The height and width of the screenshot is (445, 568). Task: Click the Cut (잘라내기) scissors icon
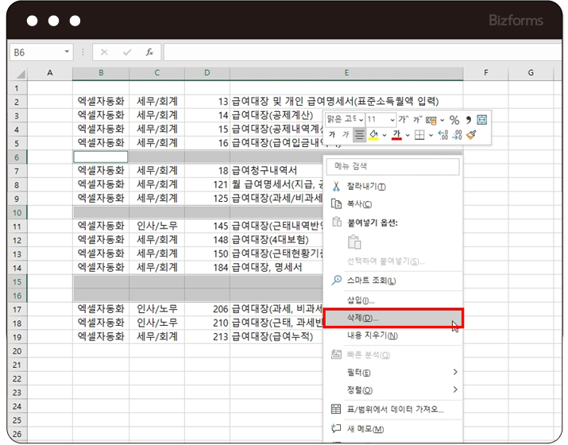tap(336, 187)
